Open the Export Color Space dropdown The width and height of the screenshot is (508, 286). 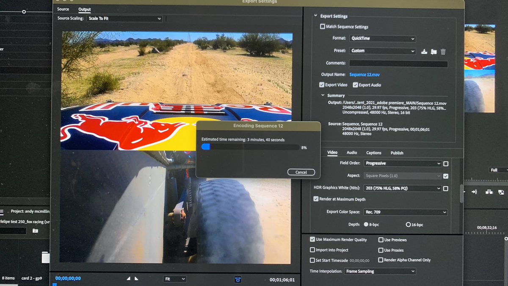(x=405, y=212)
